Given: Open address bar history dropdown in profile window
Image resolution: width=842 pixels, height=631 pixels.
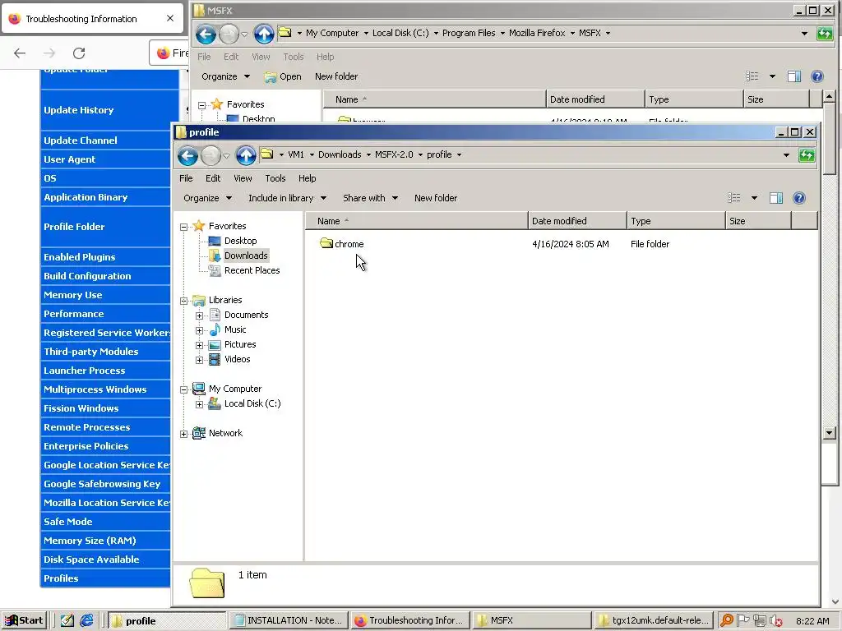Looking at the screenshot, I should pos(786,155).
